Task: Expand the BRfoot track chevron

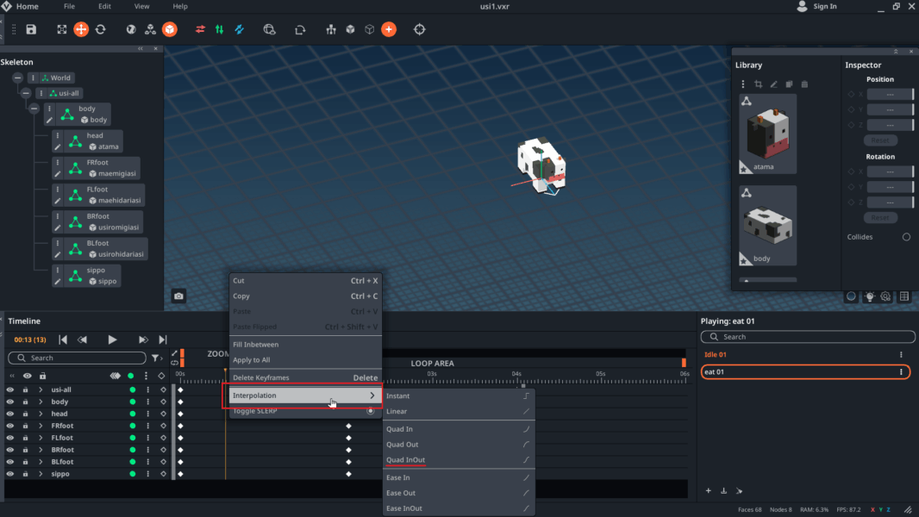Action: point(41,450)
